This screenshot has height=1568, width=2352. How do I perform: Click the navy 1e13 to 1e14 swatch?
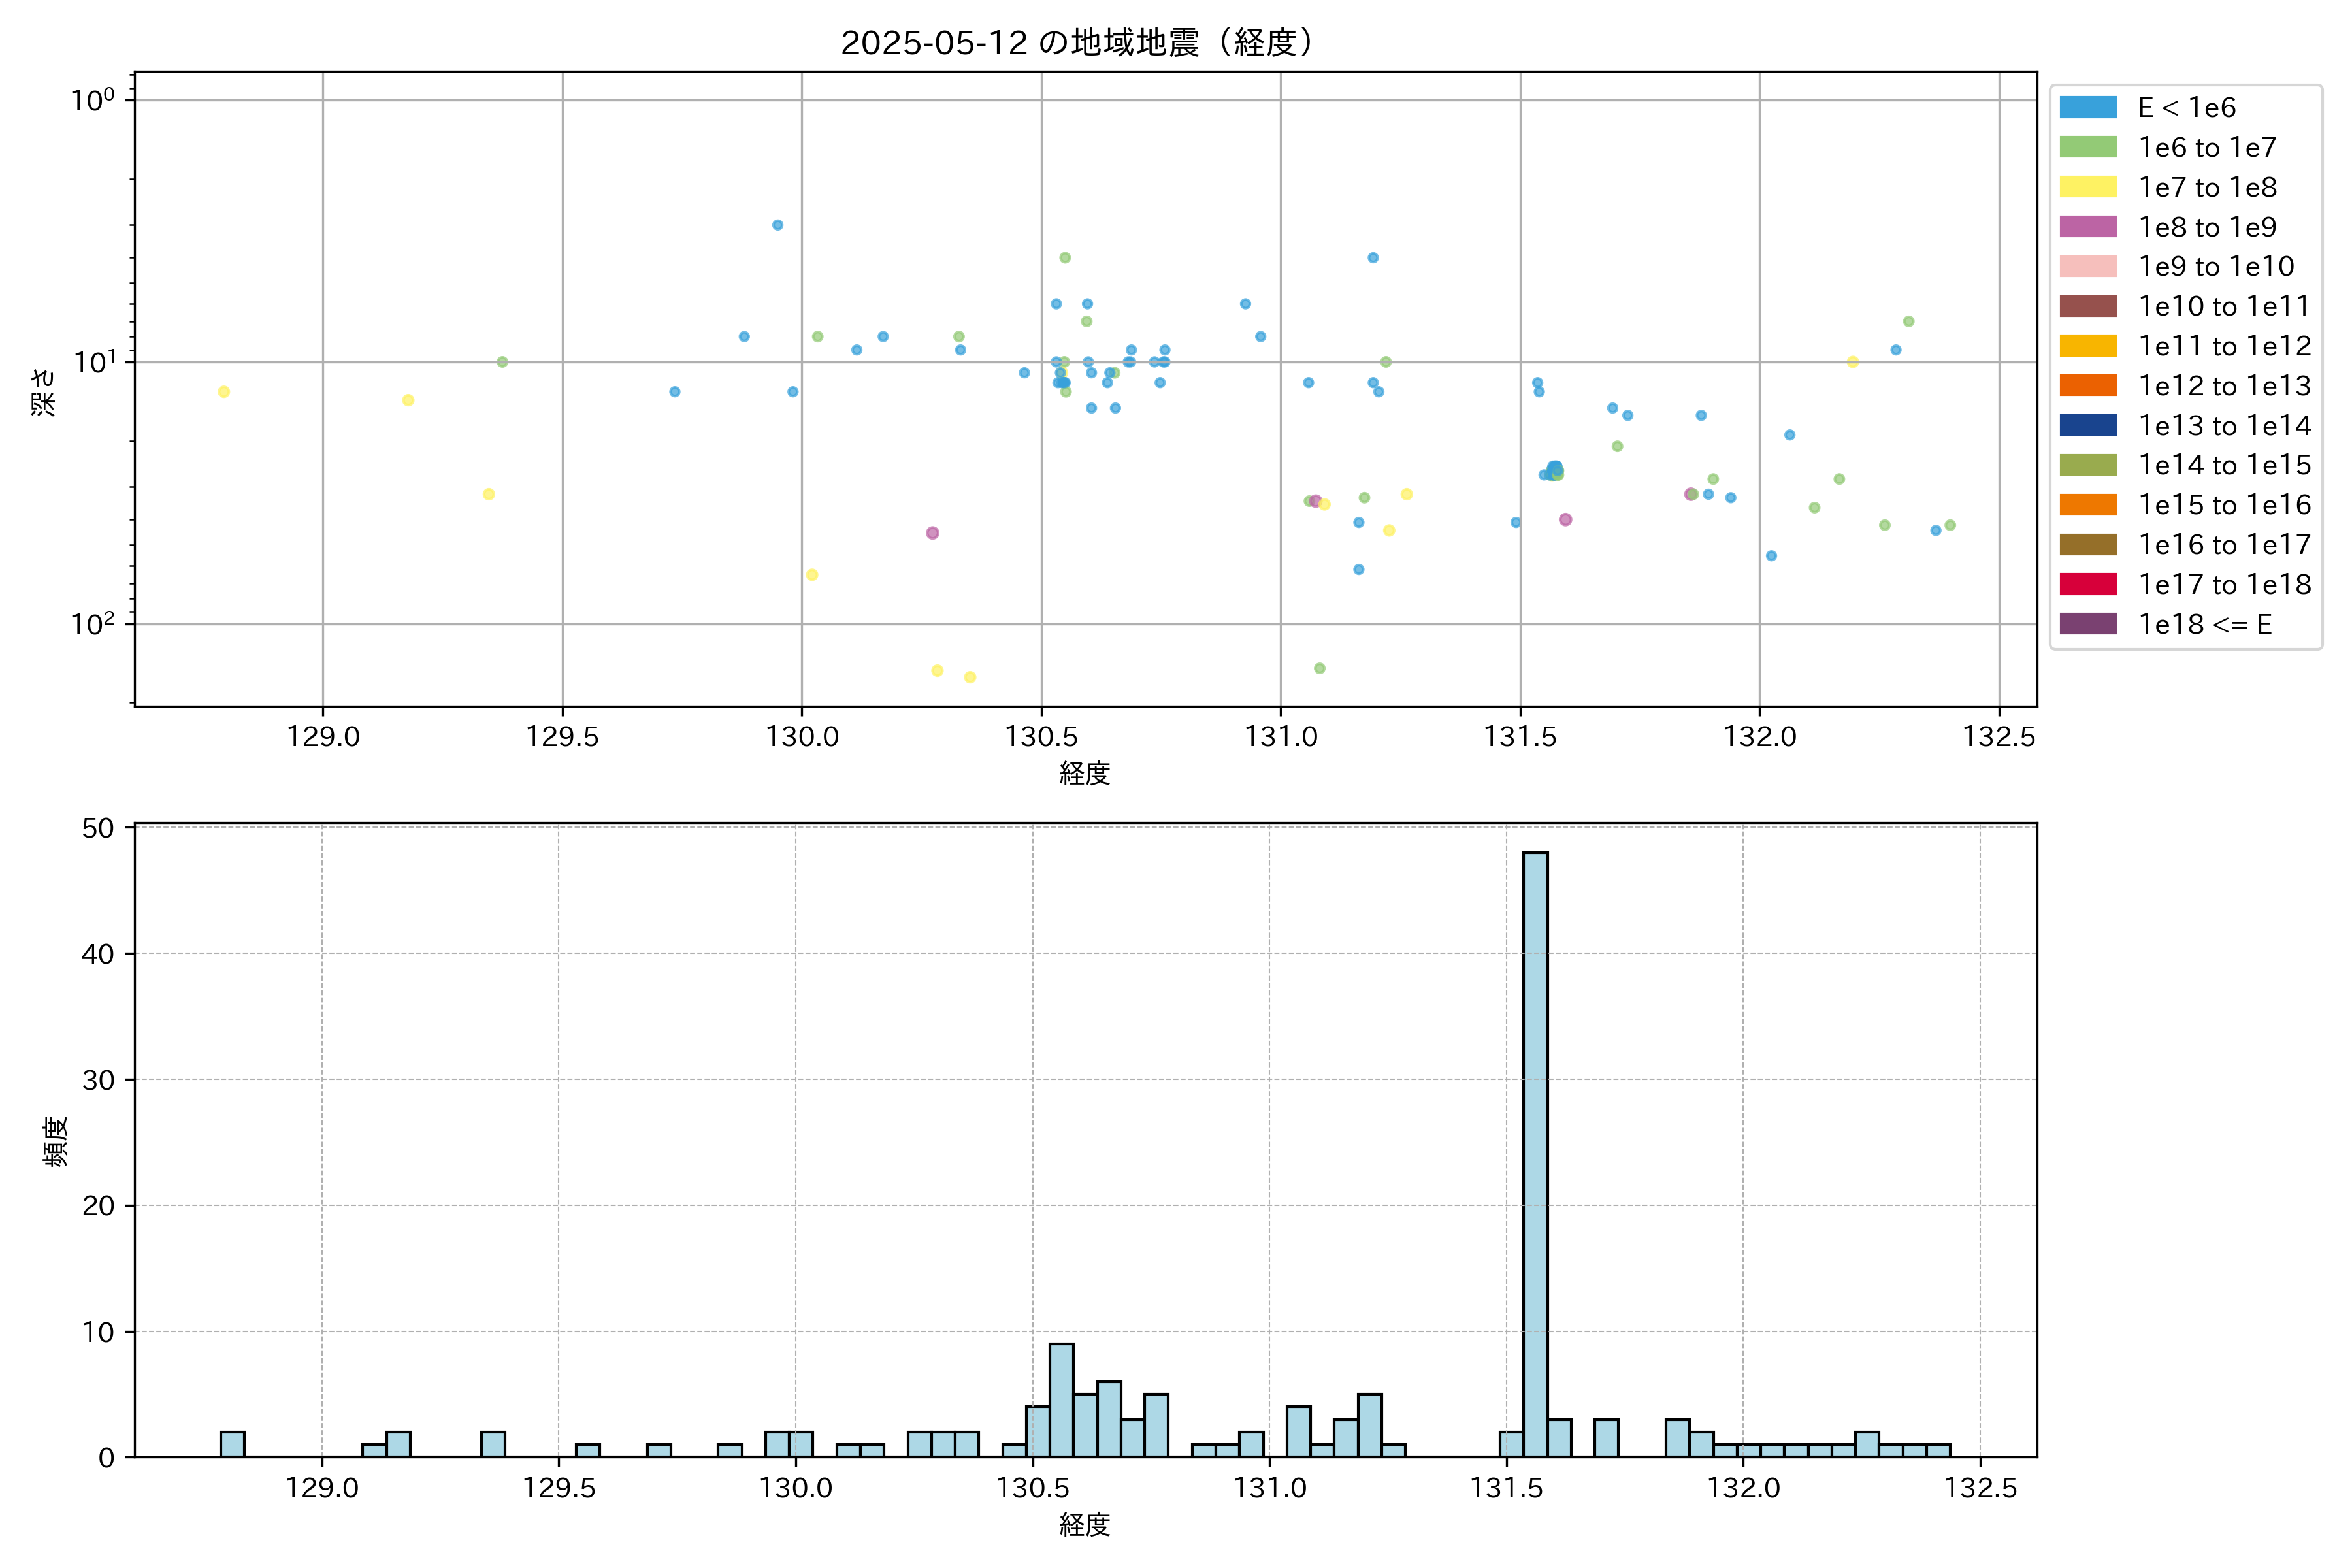(2087, 425)
